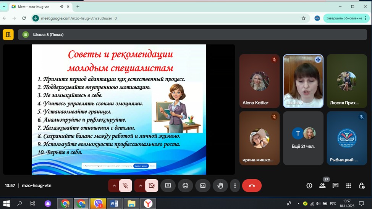The width and height of the screenshot is (372, 209).
Task: Open the present screen option
Action: point(168,186)
